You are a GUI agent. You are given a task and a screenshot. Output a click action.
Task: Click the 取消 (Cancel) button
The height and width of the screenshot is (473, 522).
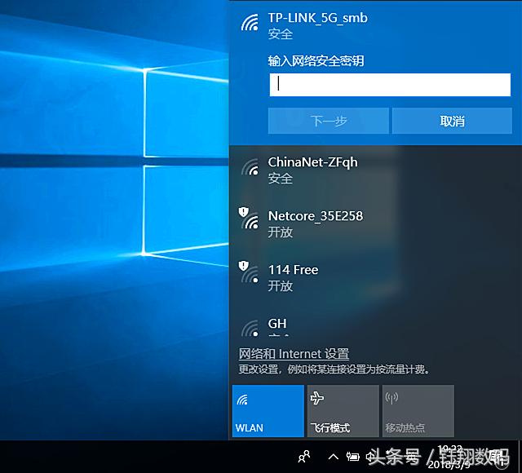point(452,121)
